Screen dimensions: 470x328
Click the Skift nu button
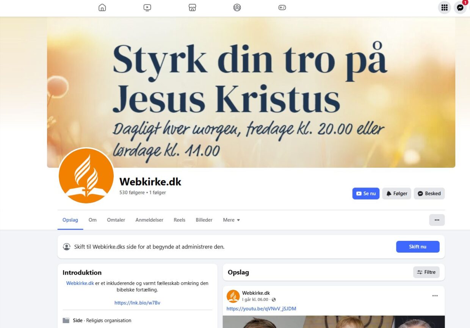coord(418,247)
